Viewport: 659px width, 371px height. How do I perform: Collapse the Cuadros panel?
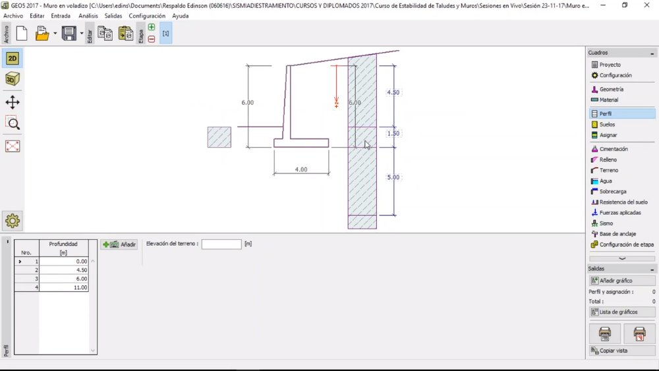click(x=652, y=53)
